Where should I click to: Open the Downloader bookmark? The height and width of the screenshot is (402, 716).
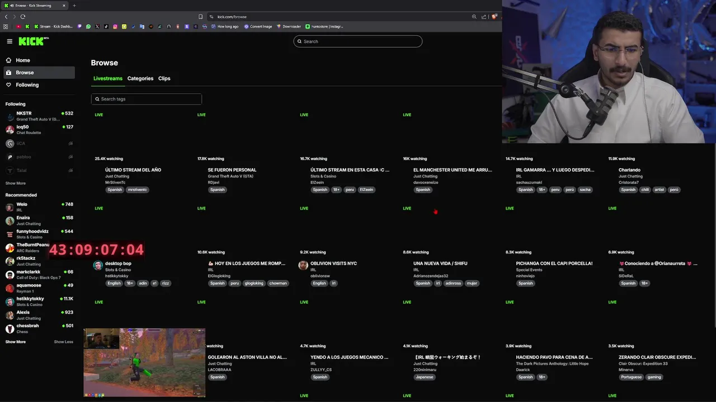pos(289,26)
